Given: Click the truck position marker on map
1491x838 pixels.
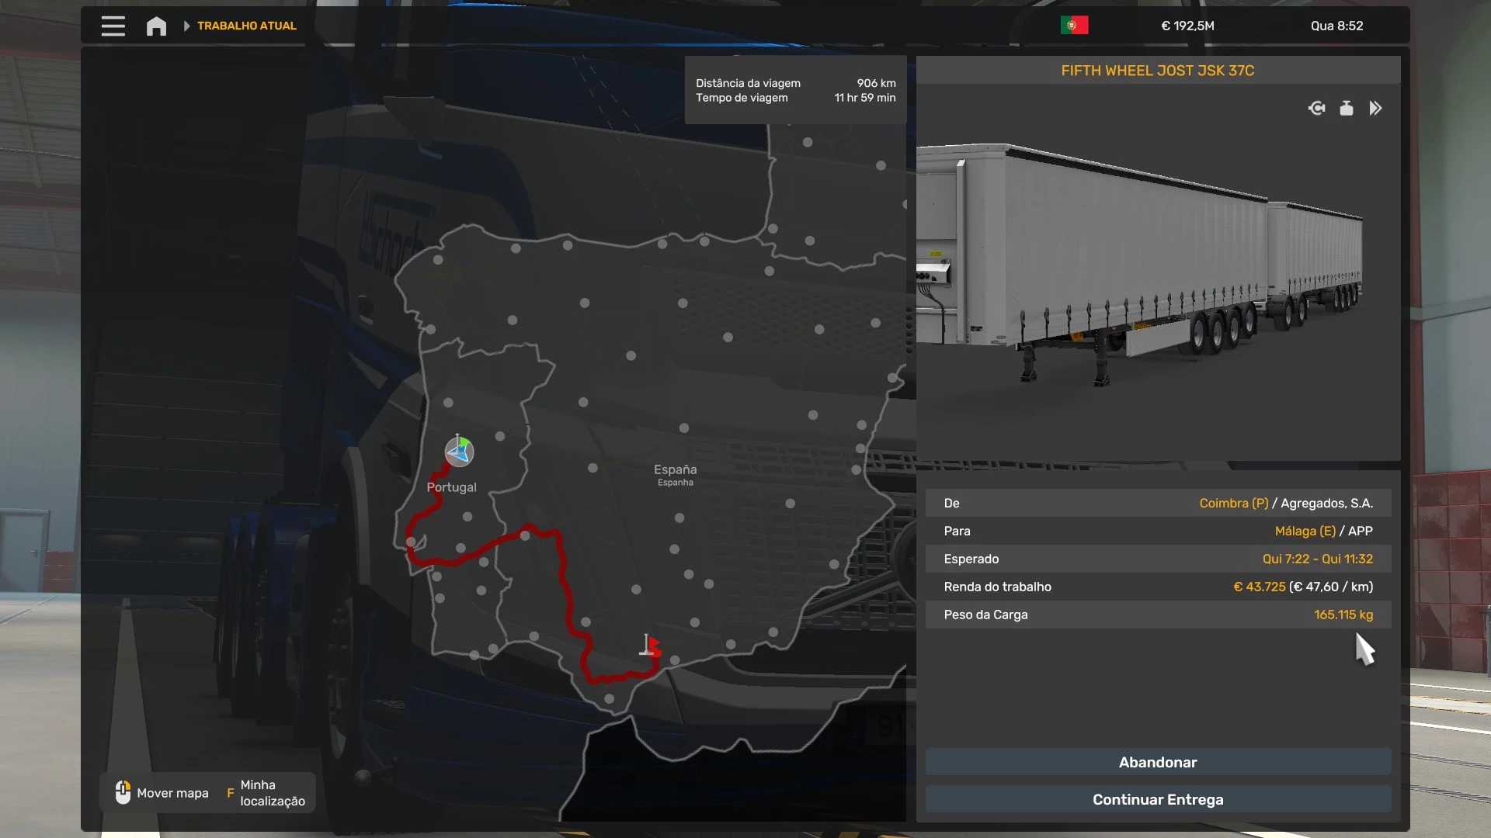Looking at the screenshot, I should click(x=459, y=452).
